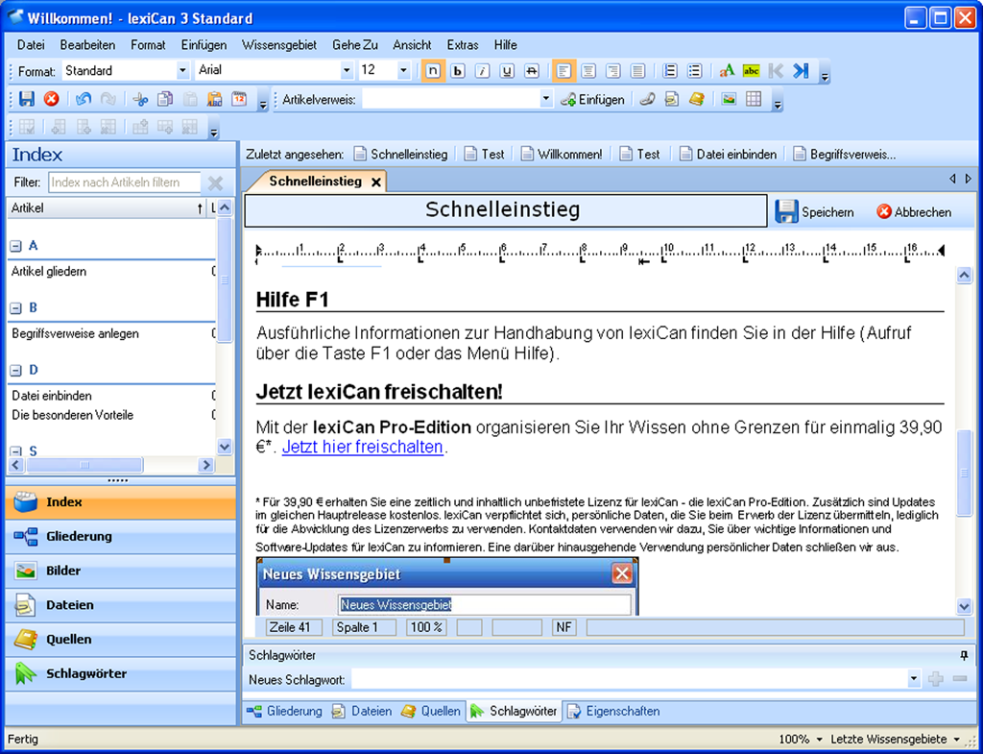Click the paste as text icon
Image resolution: width=983 pixels, height=754 pixels.
tap(214, 99)
